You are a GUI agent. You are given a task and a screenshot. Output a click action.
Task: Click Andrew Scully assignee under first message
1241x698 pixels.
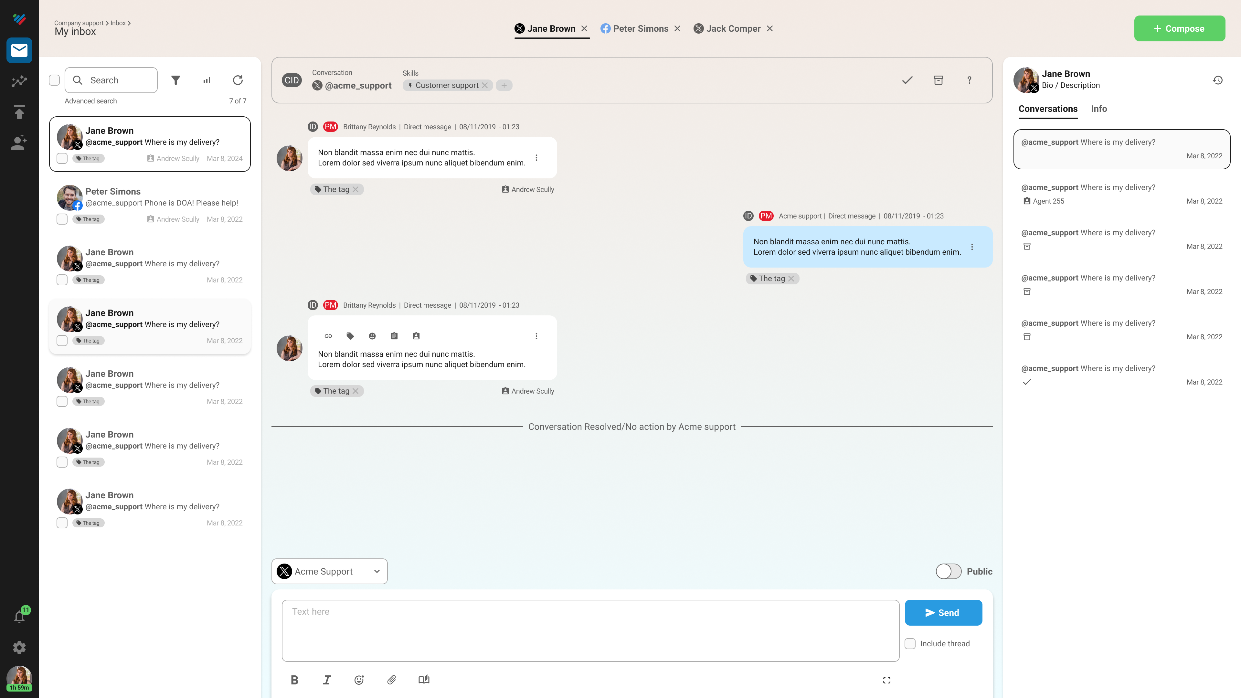click(527, 189)
